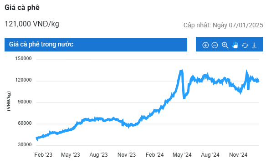Click the chart line's latest endpoint
This screenshot has height=164, width=266.
[x=258, y=81]
